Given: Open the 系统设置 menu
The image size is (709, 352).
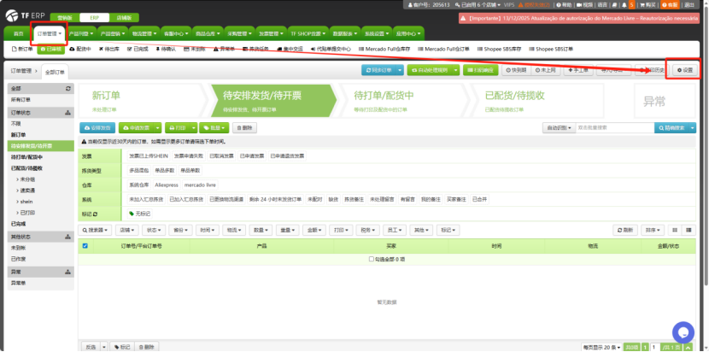Looking at the screenshot, I should tap(374, 33).
